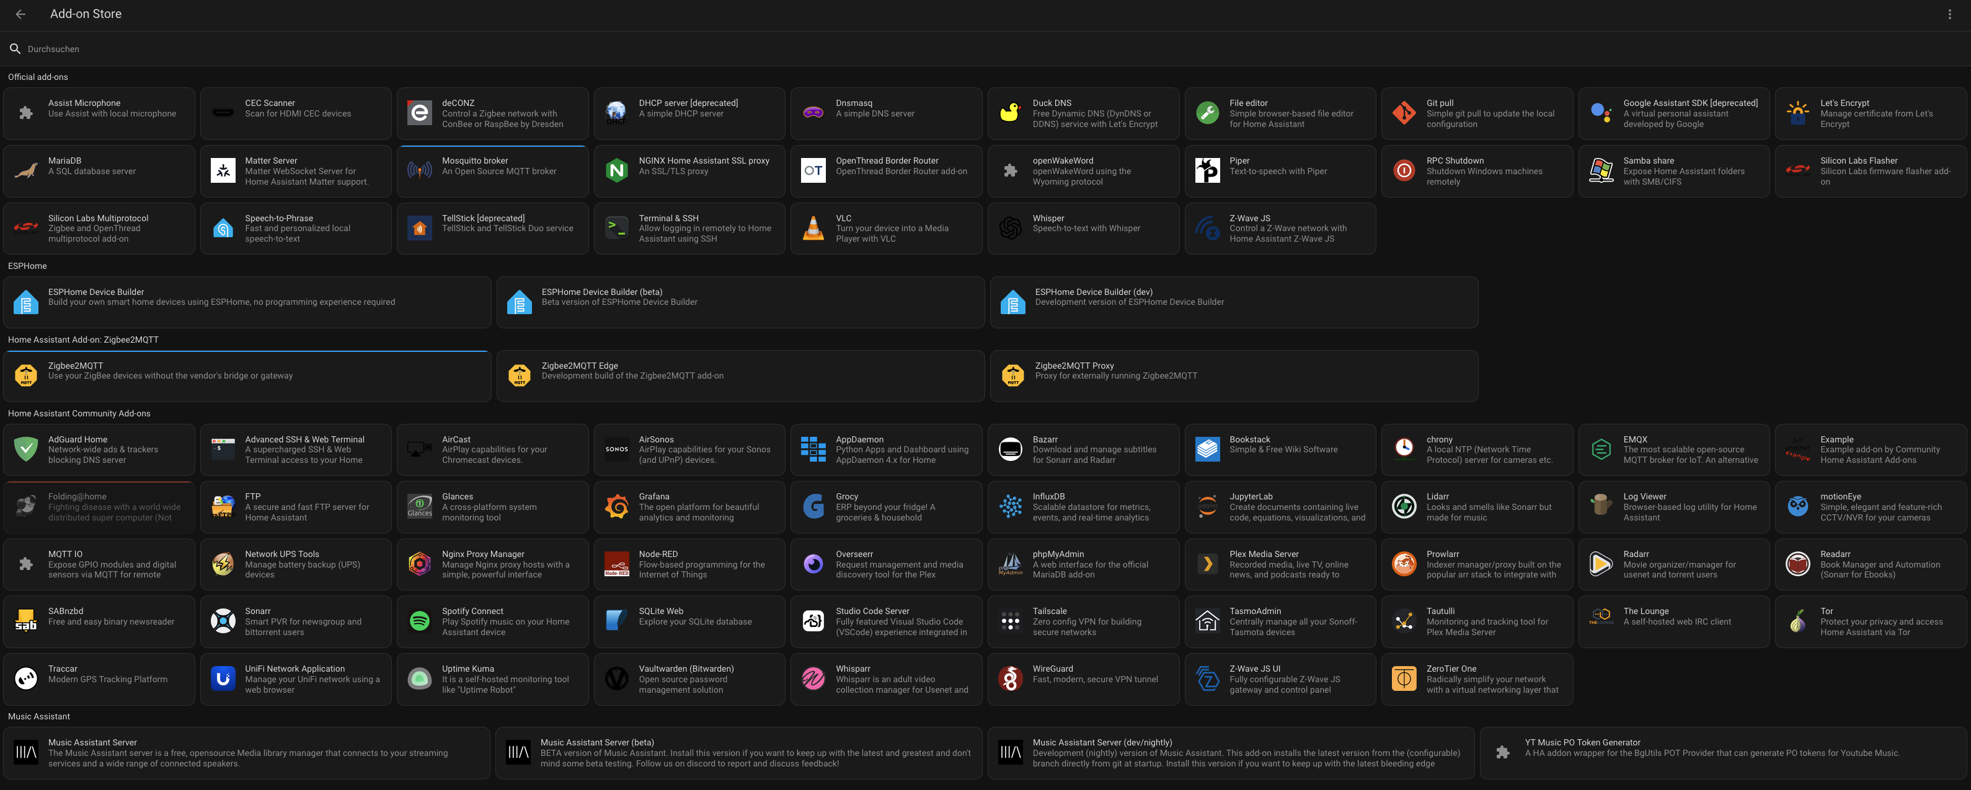Open the Duck DNS duck icon
This screenshot has width=1971, height=790.
pos(1010,113)
